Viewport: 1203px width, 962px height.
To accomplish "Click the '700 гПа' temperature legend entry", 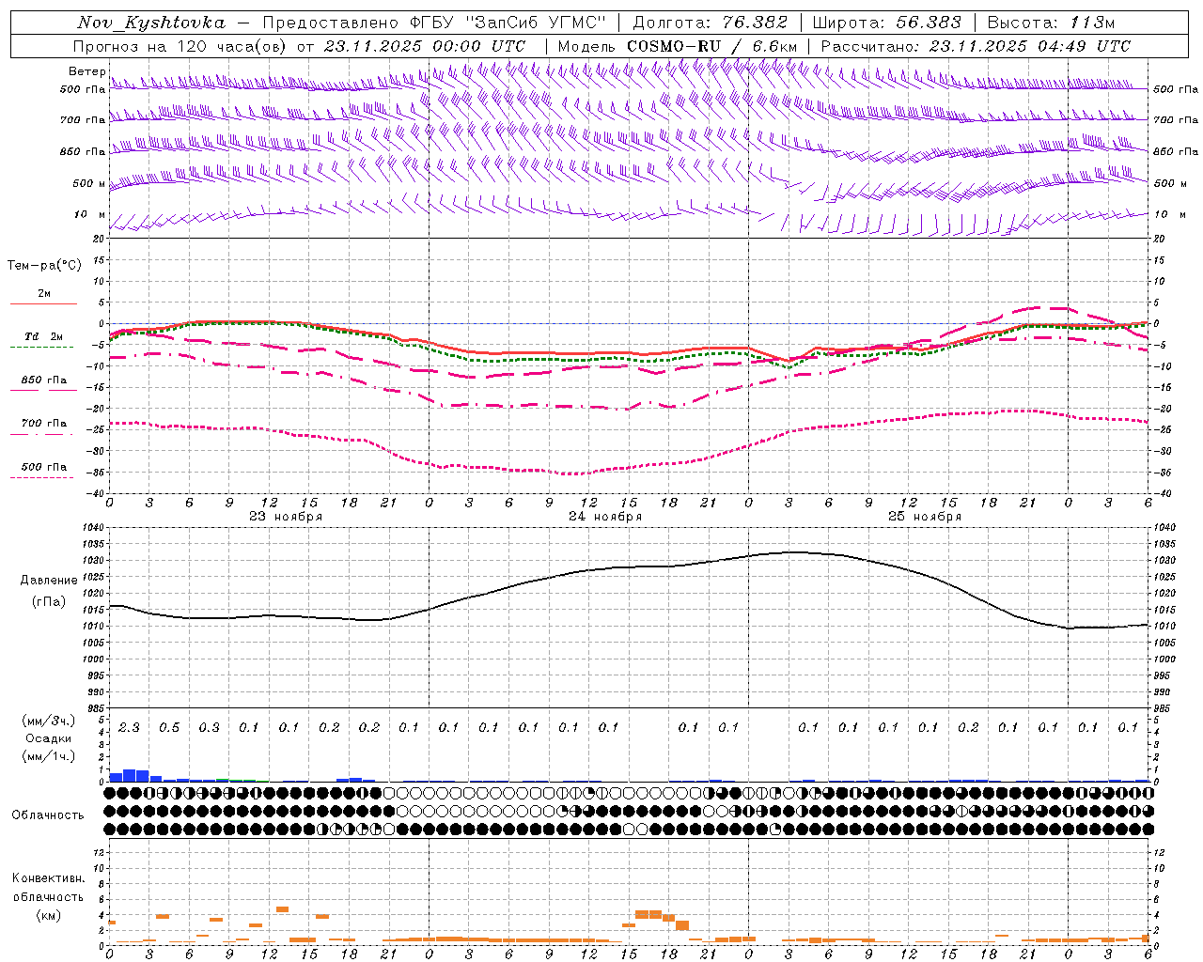I will click(44, 424).
